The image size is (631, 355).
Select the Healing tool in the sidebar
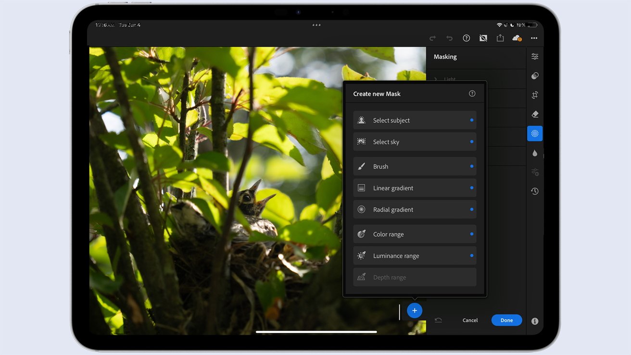[x=534, y=114]
